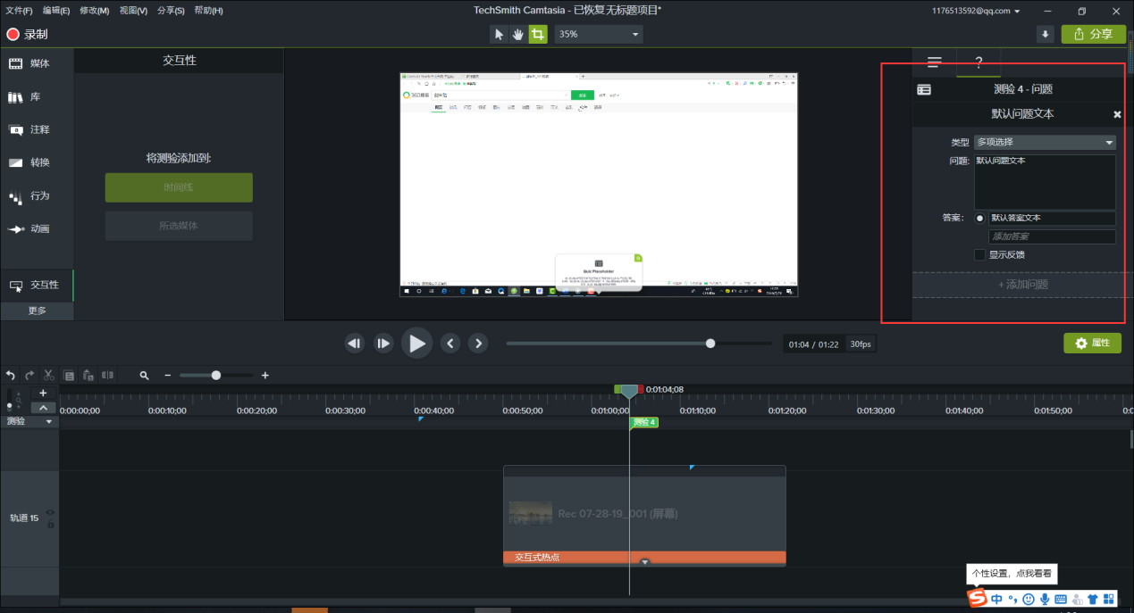Toggle Sogou Chinese 中 input mode
Viewport: 1134px width, 613px height.
pos(996,599)
